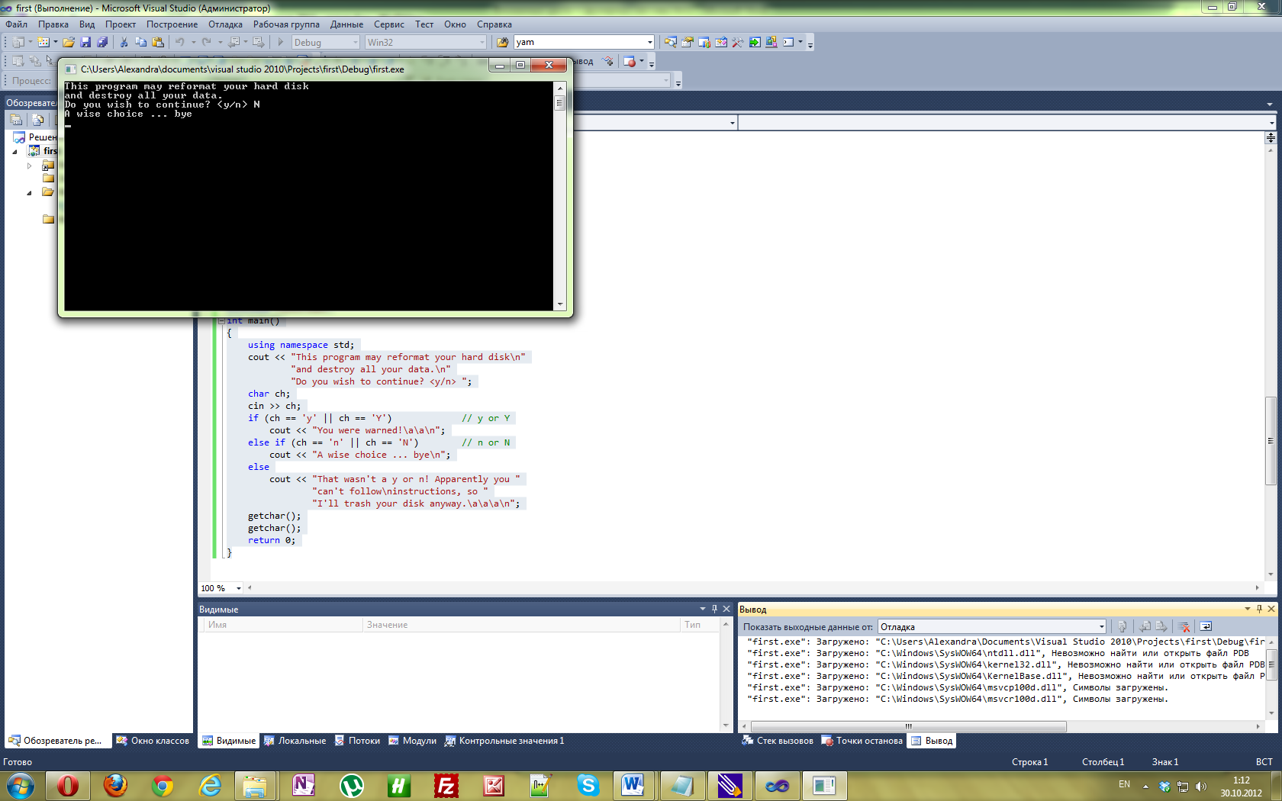Switch to Контрольные значения 1 tab
This screenshot has width=1282, height=801.
pyautogui.click(x=504, y=741)
